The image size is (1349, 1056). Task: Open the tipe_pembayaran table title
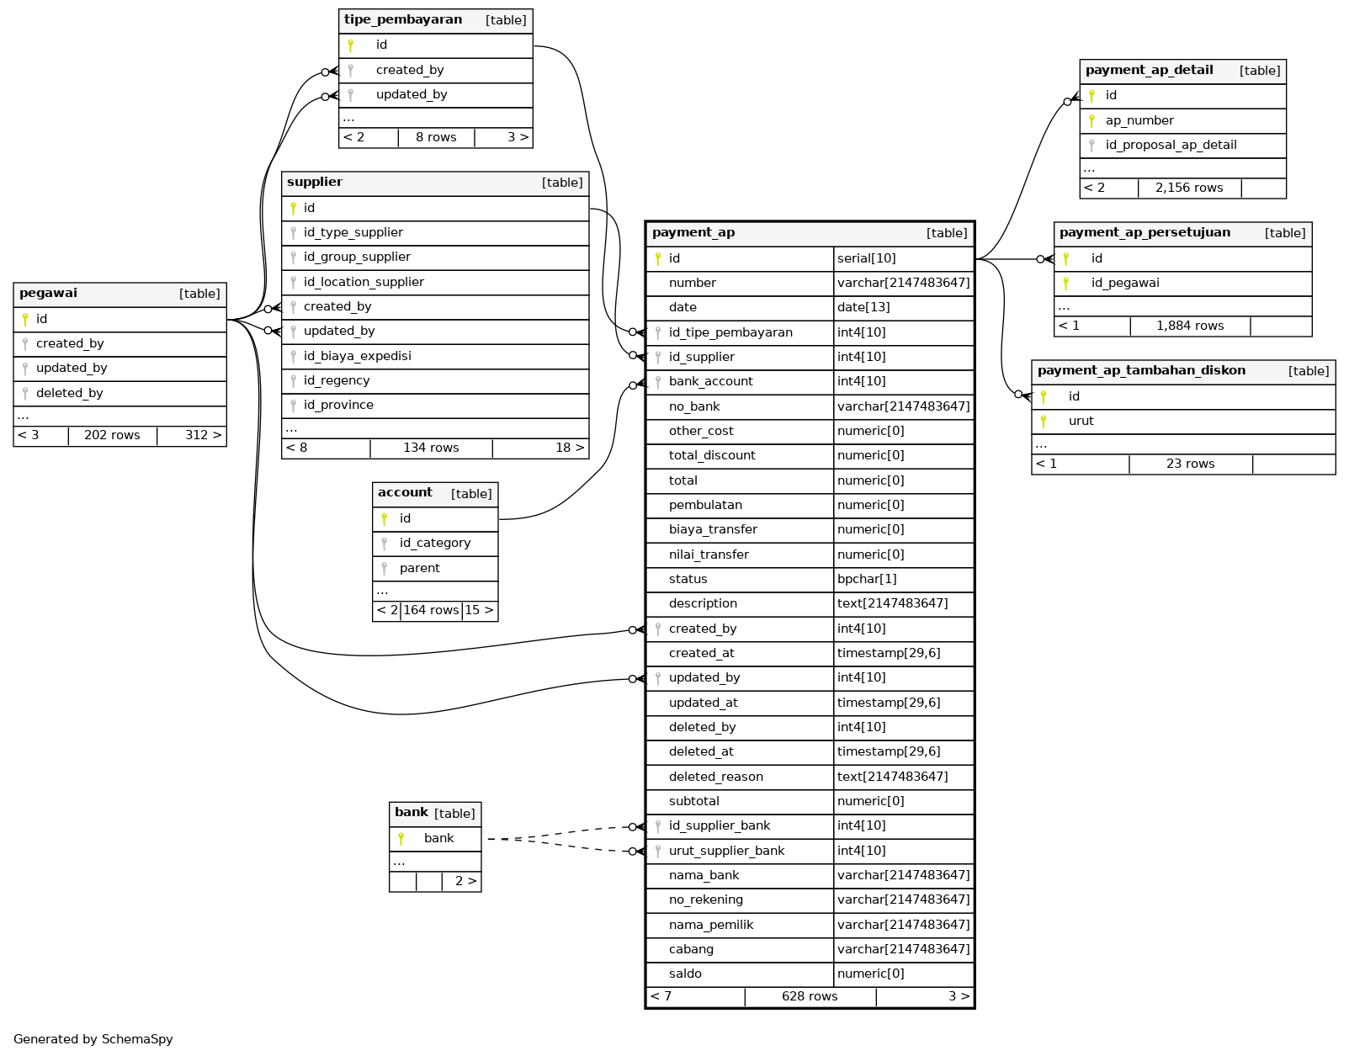pyautogui.click(x=403, y=19)
